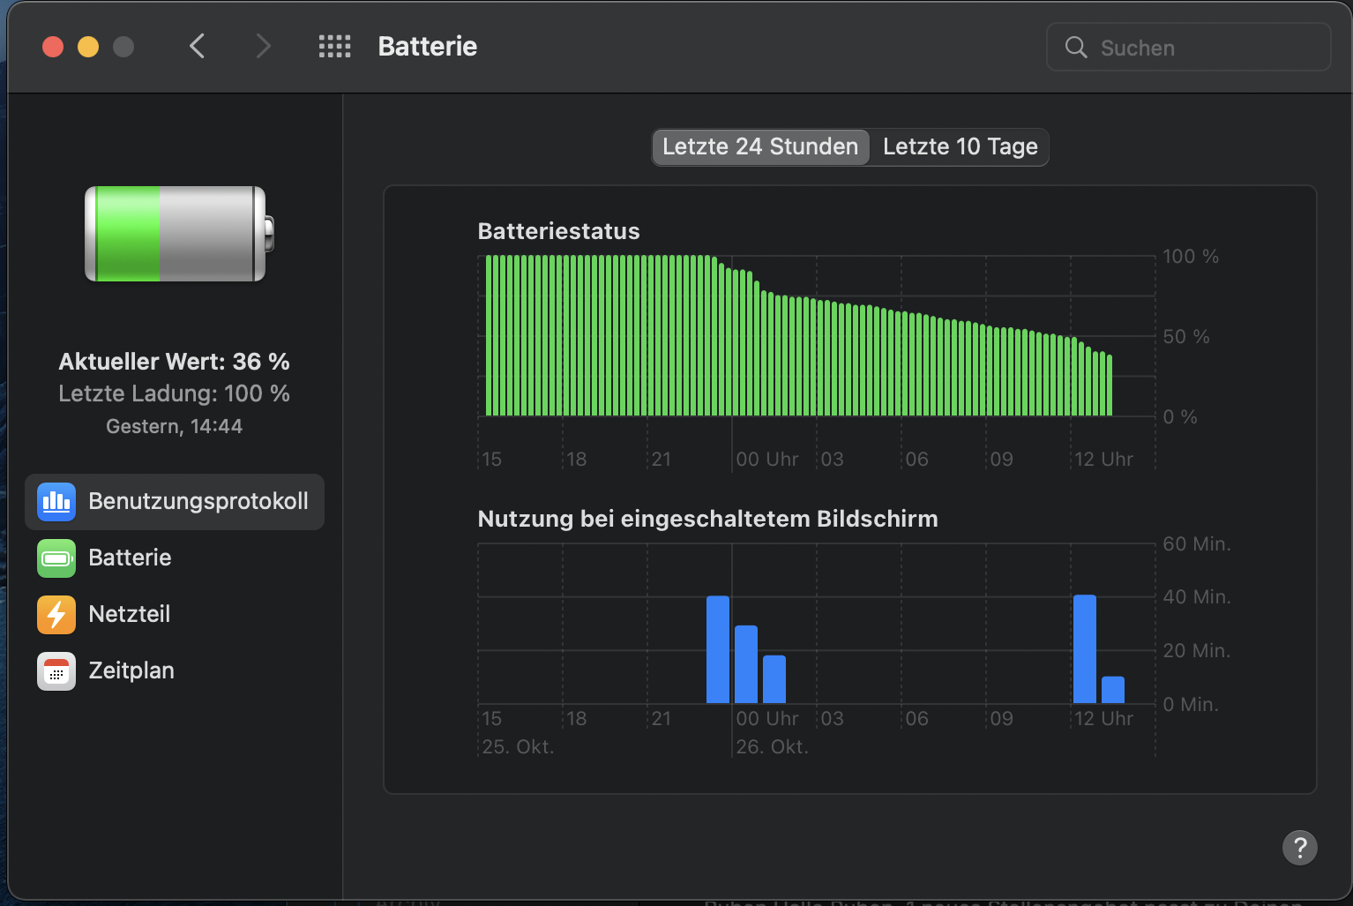Click the green Batterie sidebar icon
Screen dimensions: 1353x906
(x=56, y=558)
